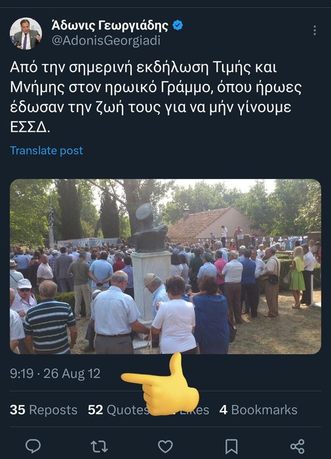Open the share icon
The image size is (331, 459).
pyautogui.click(x=298, y=447)
